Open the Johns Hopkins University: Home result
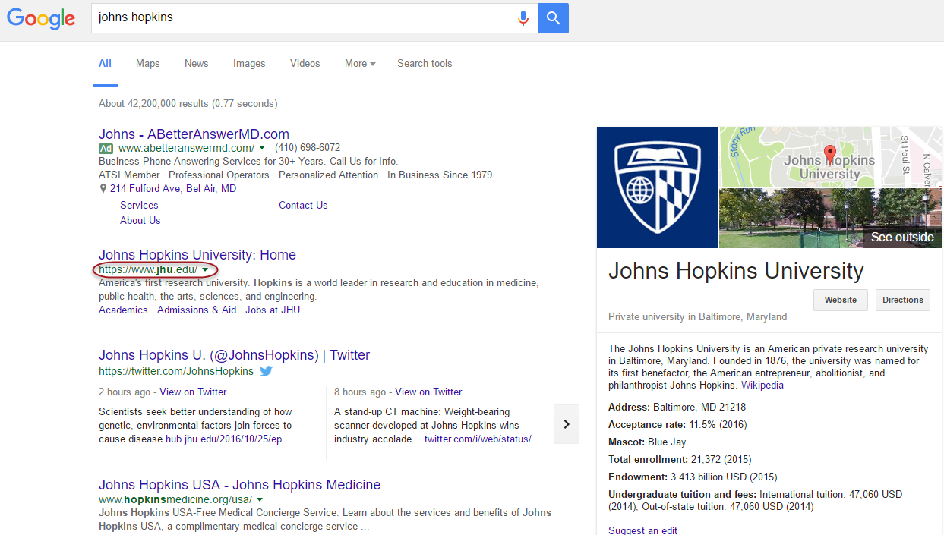Image resolution: width=944 pixels, height=535 pixels. (x=197, y=255)
